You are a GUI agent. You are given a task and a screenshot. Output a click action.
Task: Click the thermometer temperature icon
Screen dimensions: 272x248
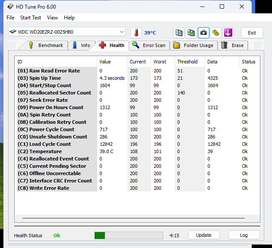pyautogui.click(x=136, y=33)
